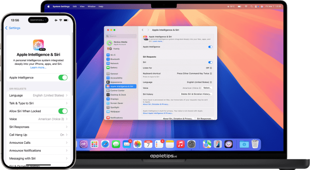Toggle Allow Siri When Locked on iPhone

(x=63, y=111)
